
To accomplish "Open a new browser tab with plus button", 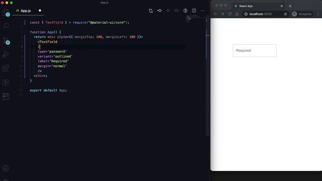I will pyautogui.click(x=290, y=6).
